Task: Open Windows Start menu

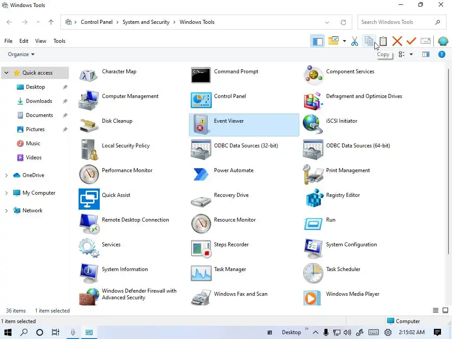Action: [x=8, y=332]
